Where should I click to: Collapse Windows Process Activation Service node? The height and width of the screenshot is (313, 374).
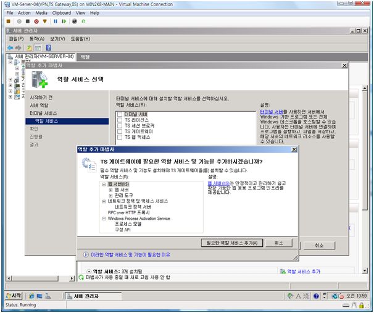(x=104, y=219)
